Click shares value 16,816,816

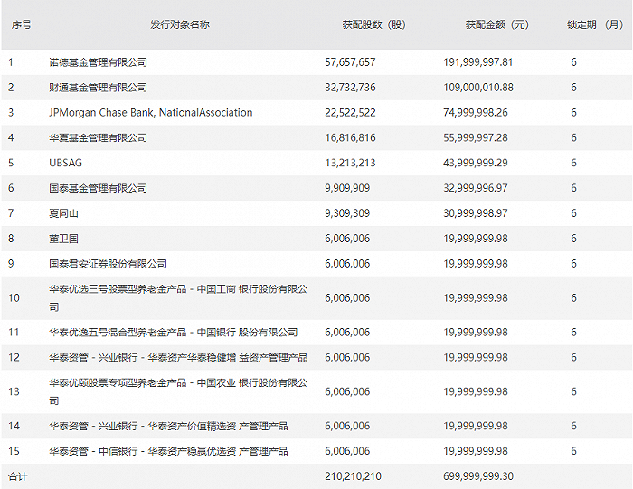351,138
